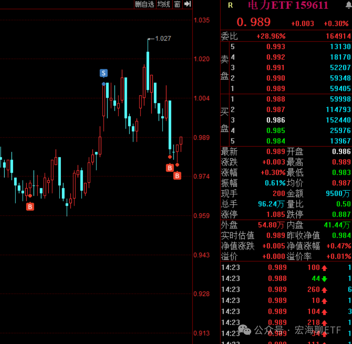The width and height of the screenshot is (352, 344).
Task: Click the forward arrow icon in the top toolbar
Action: pos(187,4)
